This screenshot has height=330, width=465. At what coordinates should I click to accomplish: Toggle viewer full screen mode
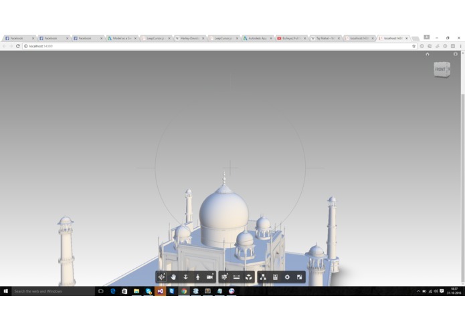click(299, 277)
